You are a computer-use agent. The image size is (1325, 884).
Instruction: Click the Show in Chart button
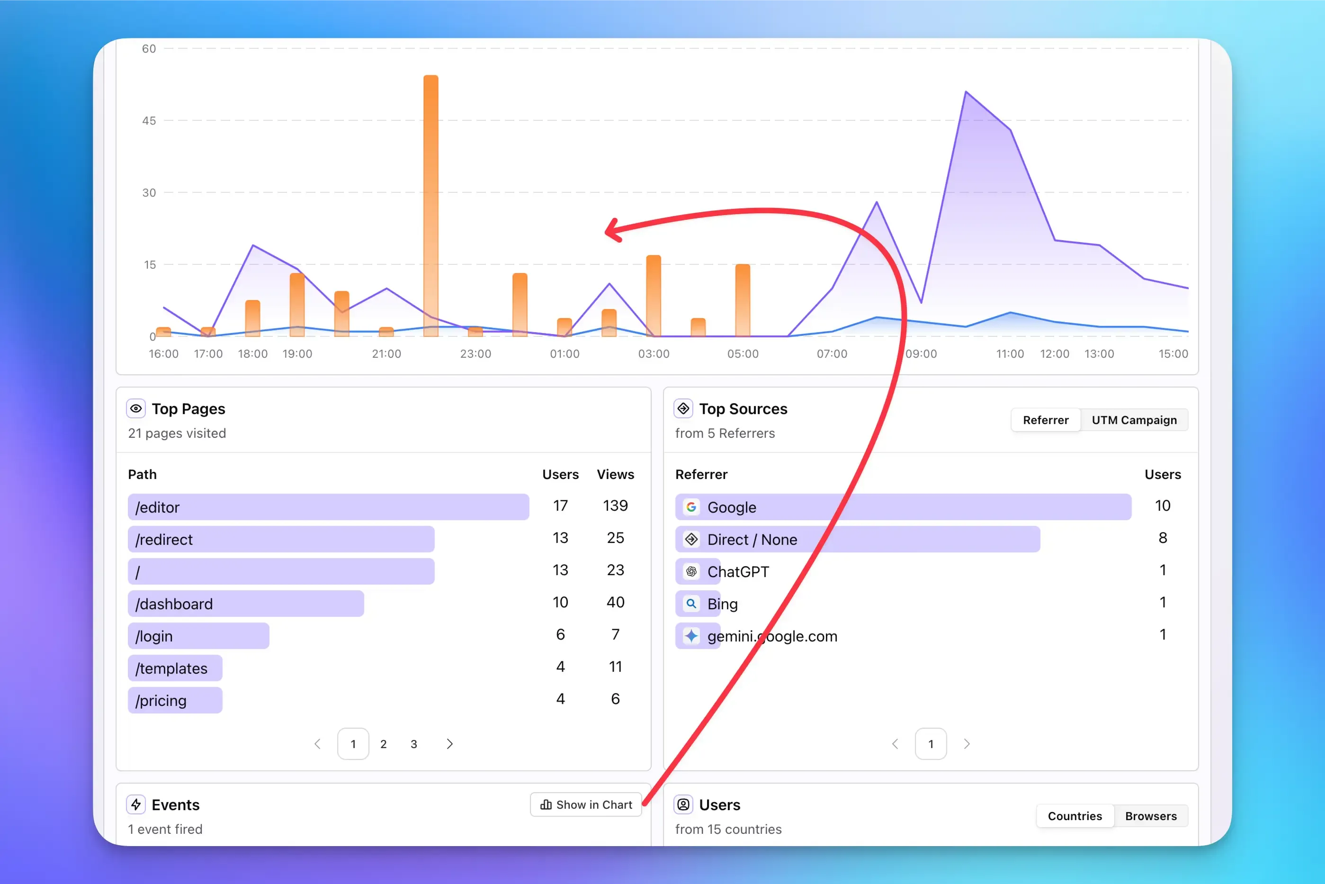click(x=586, y=804)
